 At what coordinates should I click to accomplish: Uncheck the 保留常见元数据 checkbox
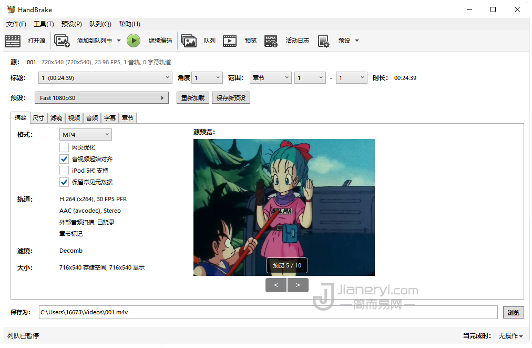64,182
